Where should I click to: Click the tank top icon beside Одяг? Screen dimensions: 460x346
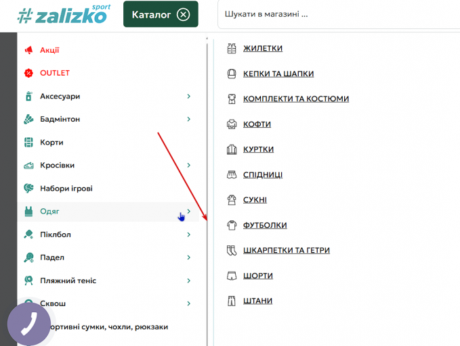28,212
